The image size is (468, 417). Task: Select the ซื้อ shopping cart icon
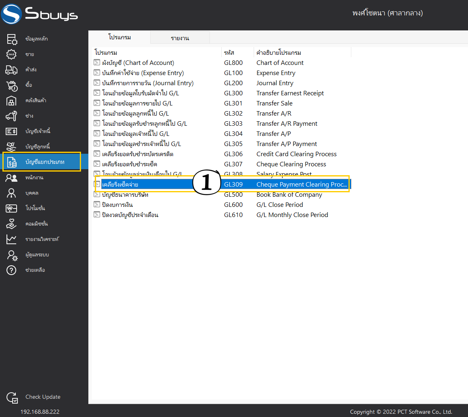point(12,85)
